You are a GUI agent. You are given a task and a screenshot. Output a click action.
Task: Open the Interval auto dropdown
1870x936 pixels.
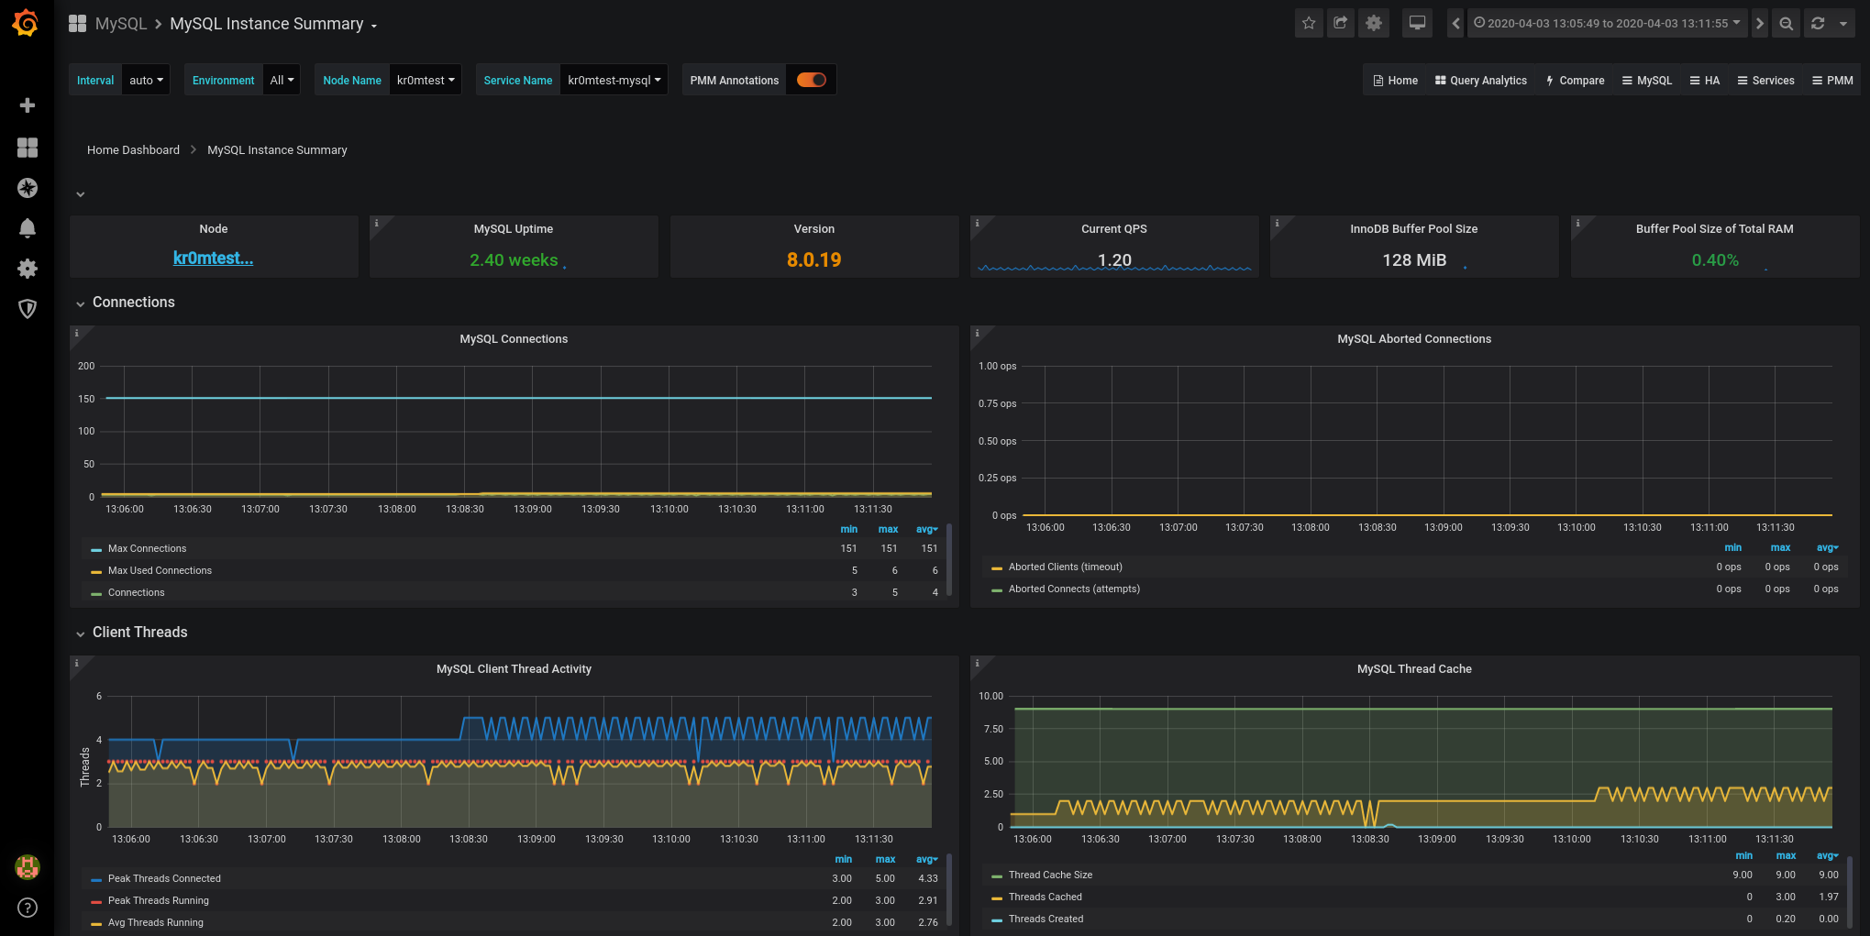(146, 81)
